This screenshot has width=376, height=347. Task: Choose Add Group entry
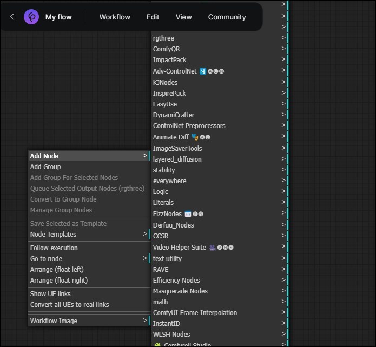tap(89, 167)
